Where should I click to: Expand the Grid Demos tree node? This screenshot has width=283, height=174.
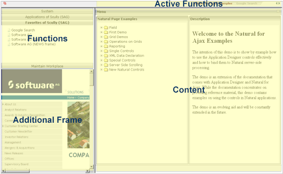[101, 37]
